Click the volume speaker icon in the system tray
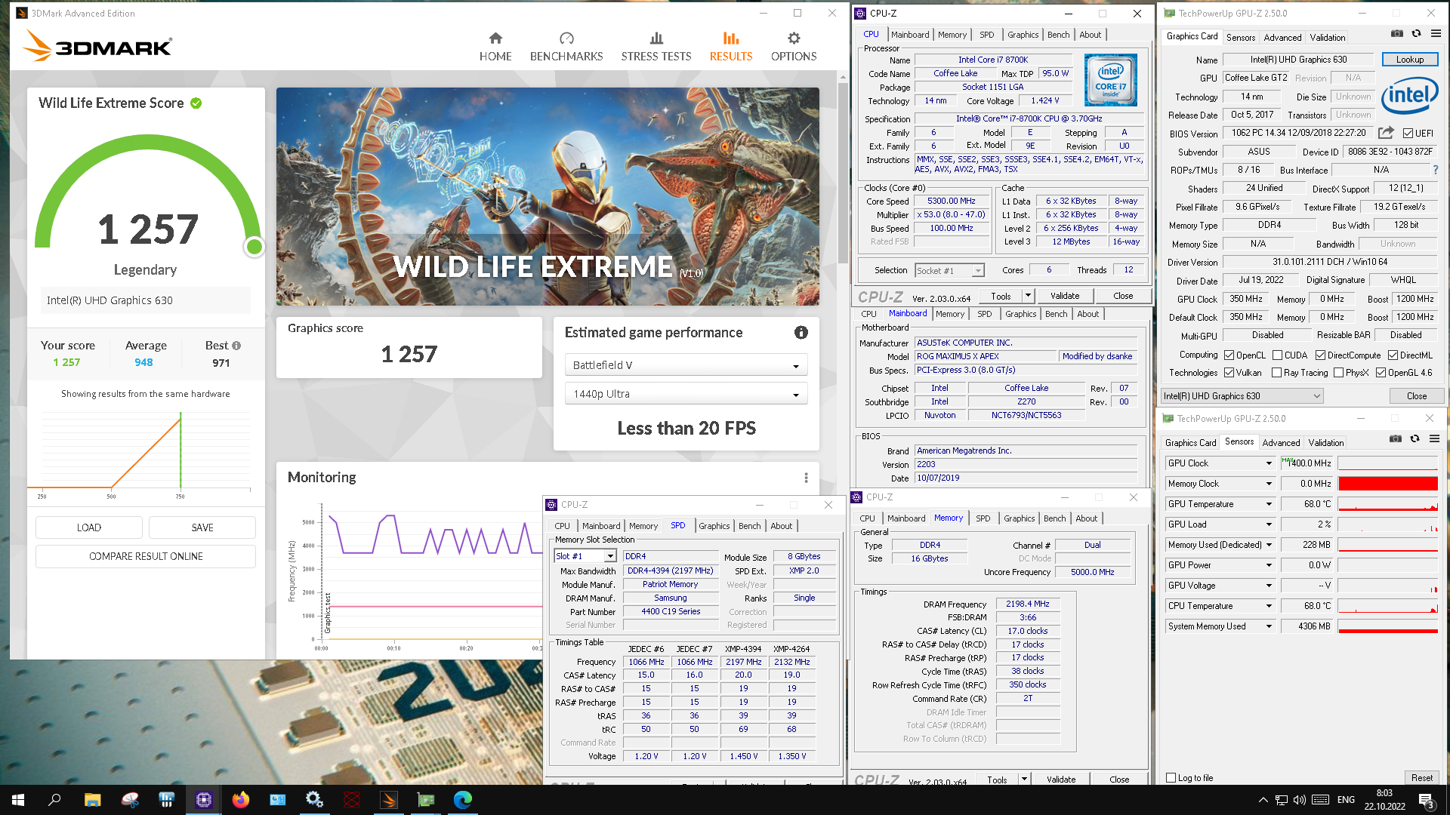Viewport: 1450px width, 815px height. 1299,800
